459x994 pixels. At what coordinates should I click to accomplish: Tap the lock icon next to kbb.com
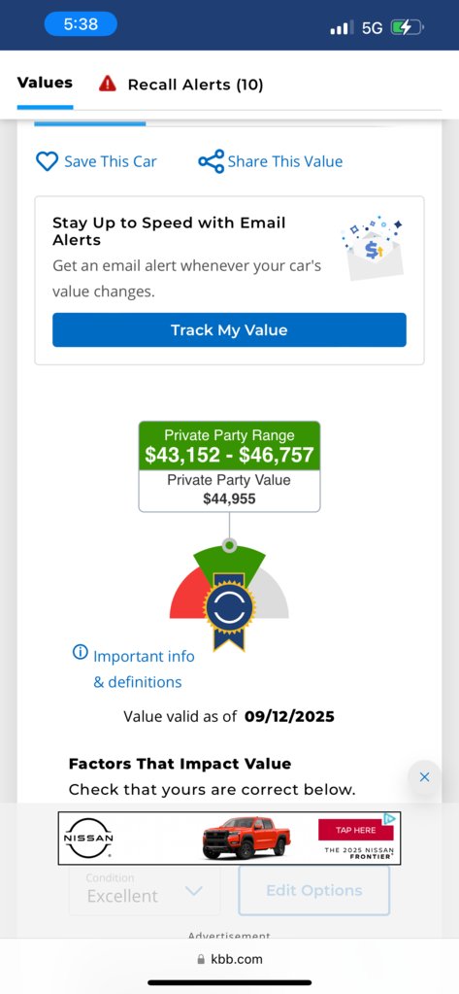pyautogui.click(x=201, y=960)
